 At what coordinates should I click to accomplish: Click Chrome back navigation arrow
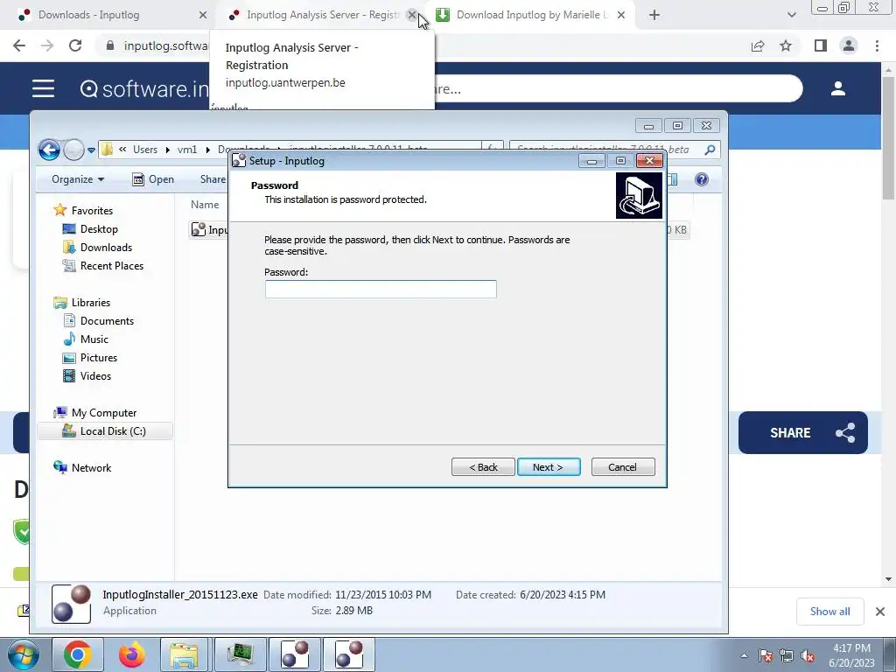tap(19, 45)
